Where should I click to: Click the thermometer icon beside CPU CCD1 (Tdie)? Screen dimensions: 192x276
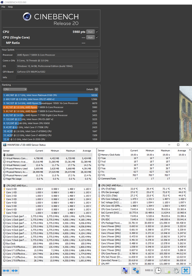(99, 196)
